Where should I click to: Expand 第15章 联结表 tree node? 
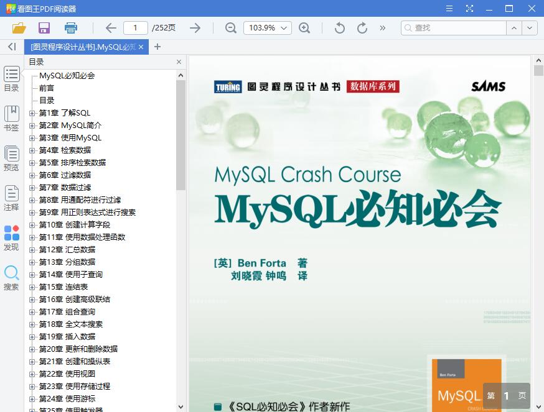point(32,287)
